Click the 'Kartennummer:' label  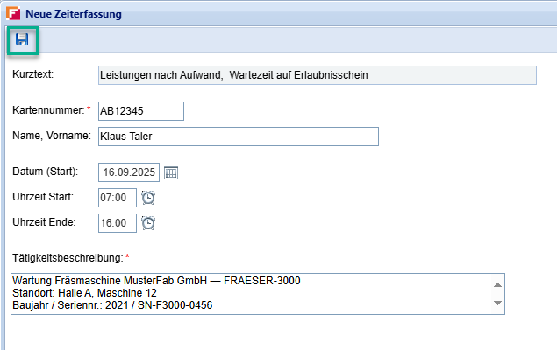tap(46, 109)
